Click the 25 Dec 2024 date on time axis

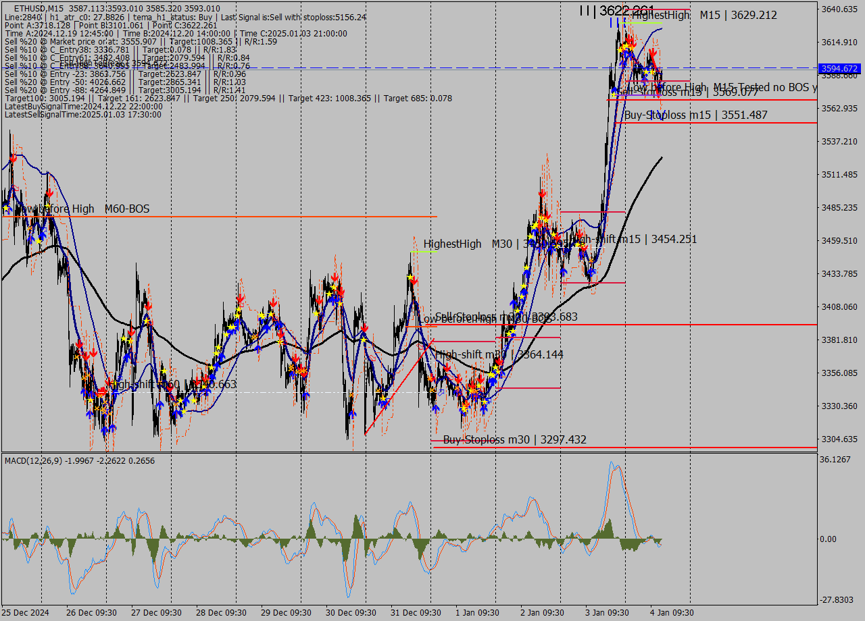click(26, 612)
